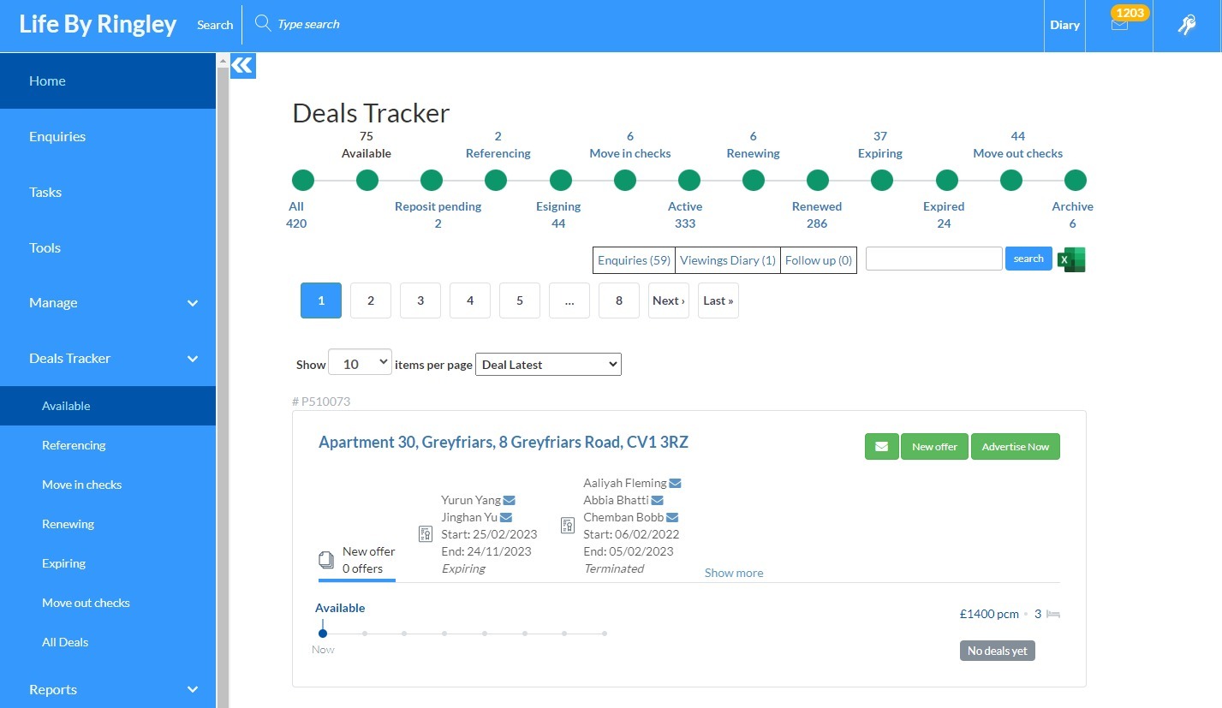Switch to the Viewings Diary tab
The height and width of the screenshot is (708, 1222).
click(x=727, y=260)
